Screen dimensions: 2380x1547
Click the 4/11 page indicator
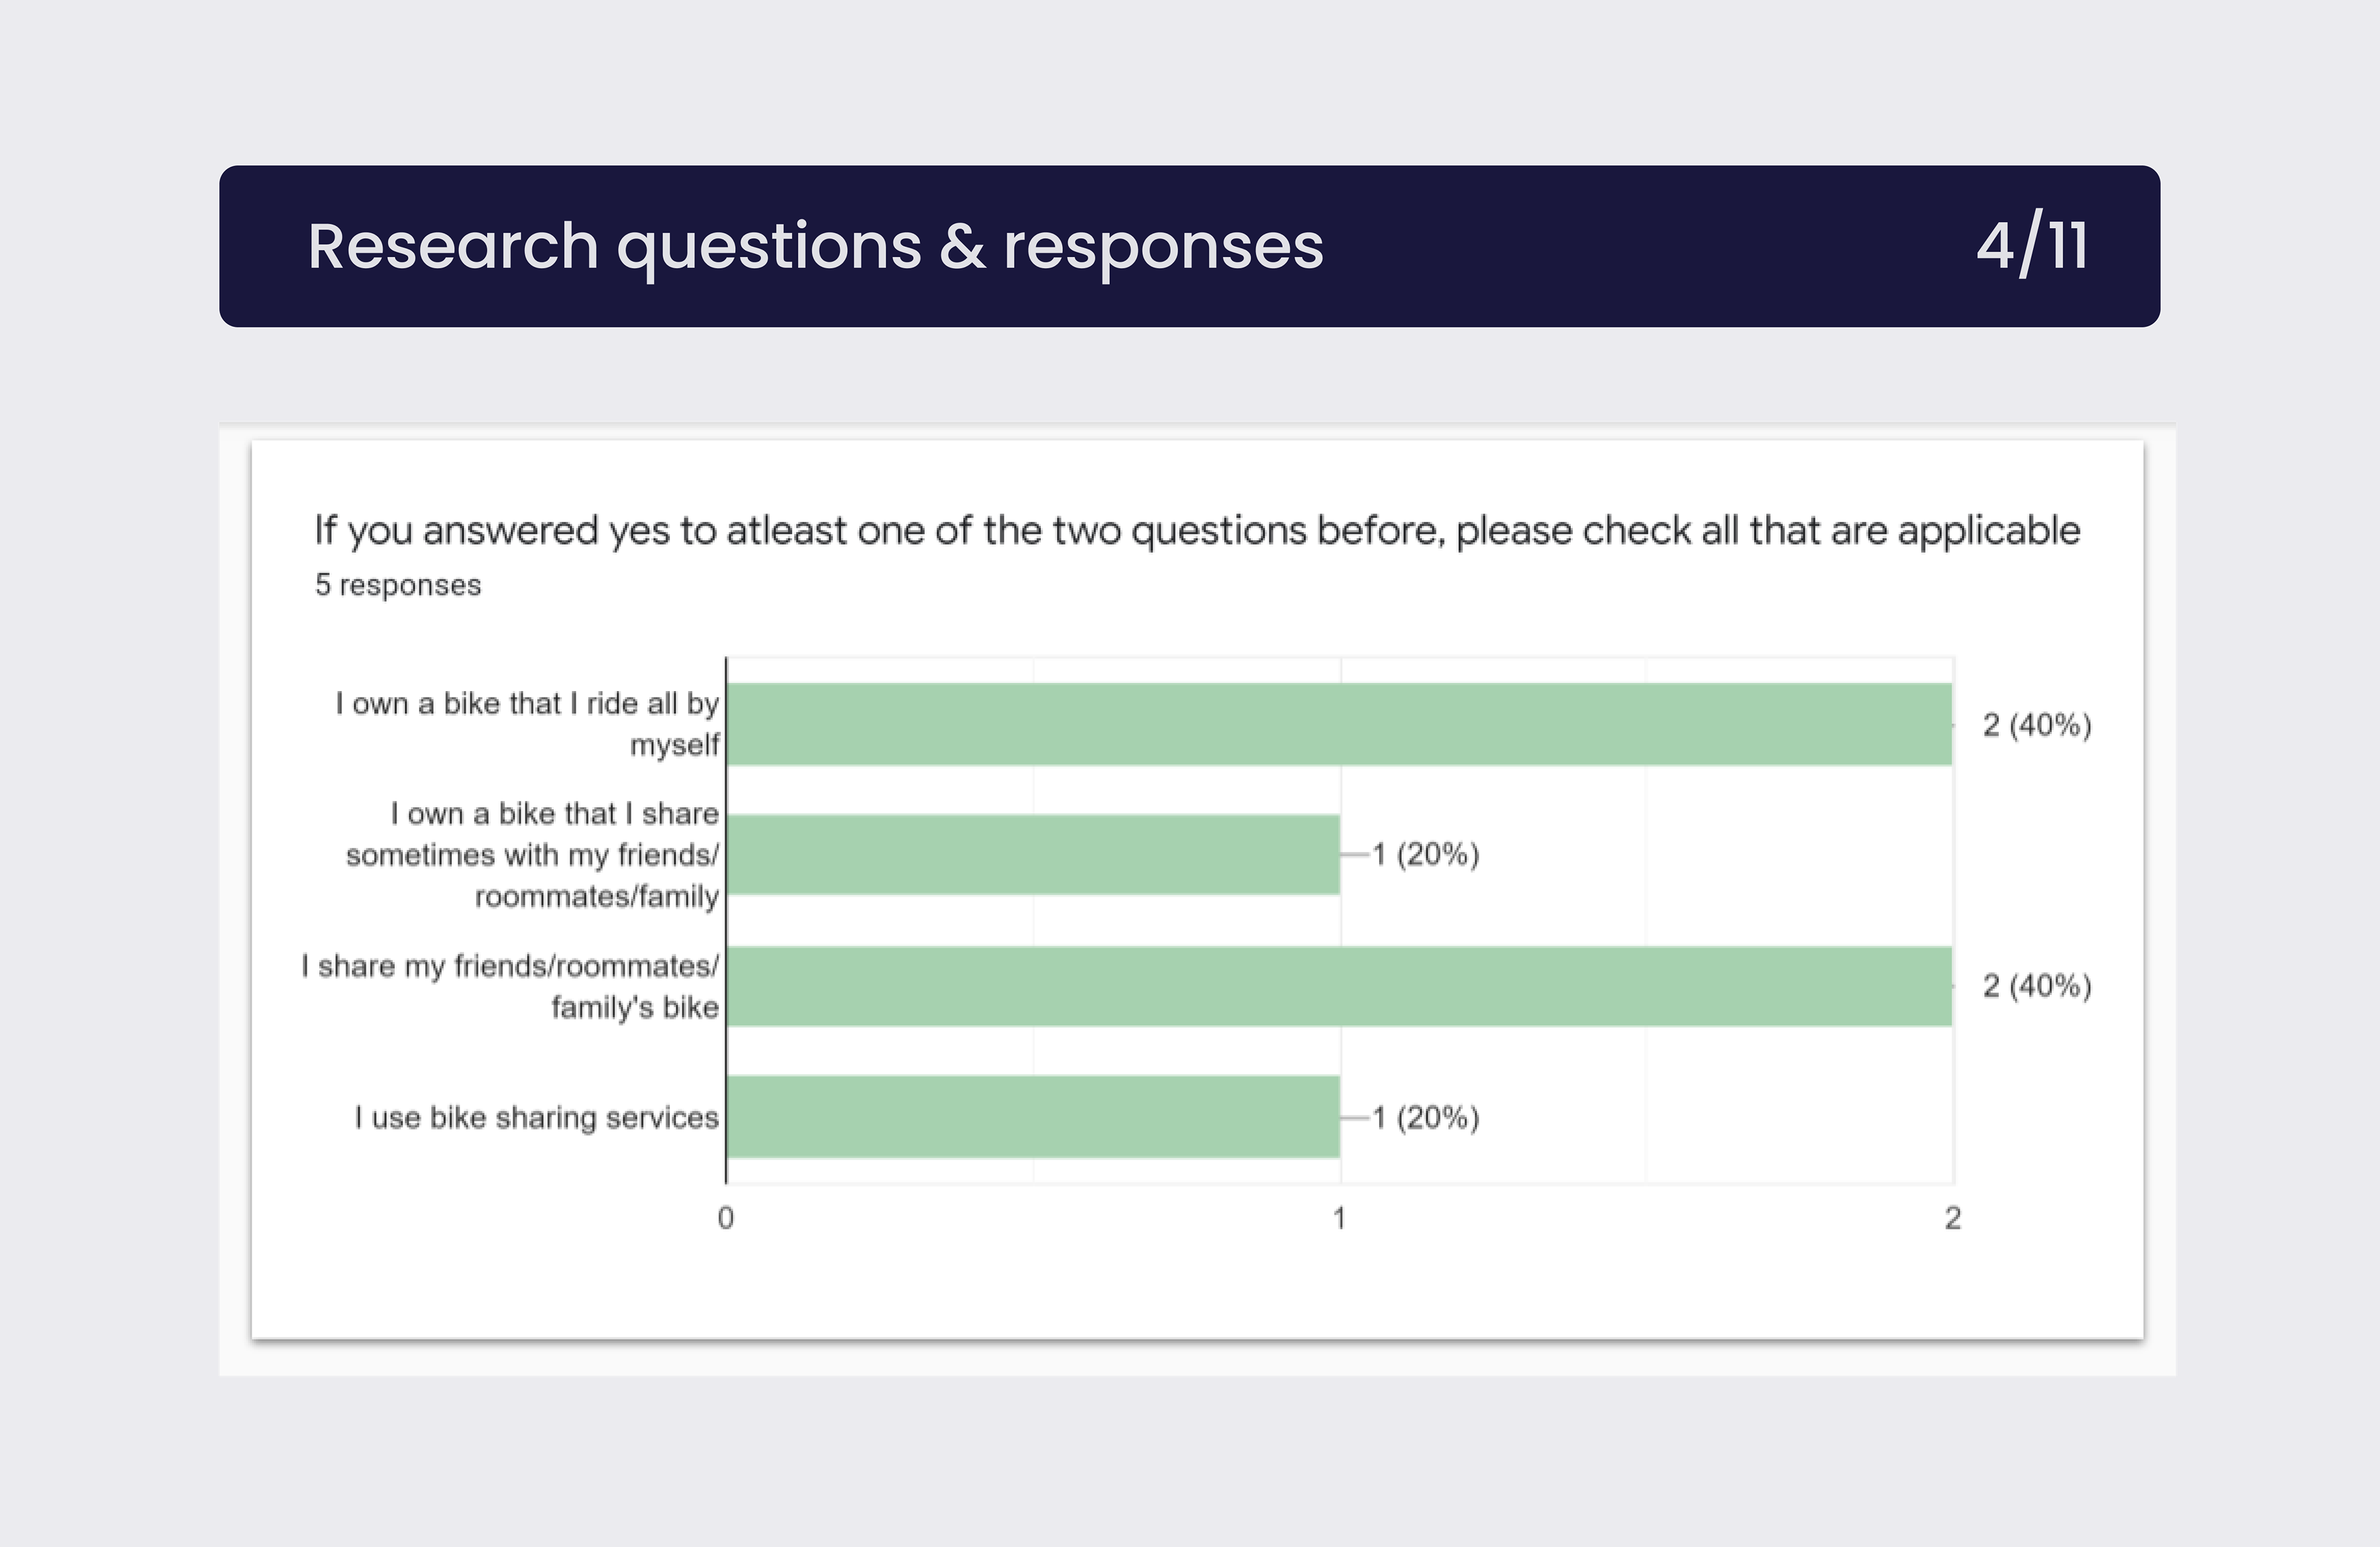[2032, 246]
